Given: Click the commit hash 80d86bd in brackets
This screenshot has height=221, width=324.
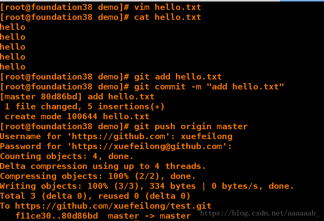Looking at the screenshot, I should pos(59,97).
